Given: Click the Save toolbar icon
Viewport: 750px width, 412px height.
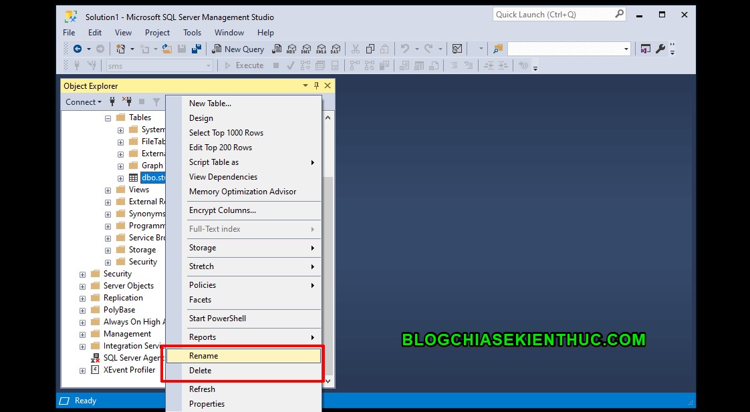Looking at the screenshot, I should coord(182,49).
